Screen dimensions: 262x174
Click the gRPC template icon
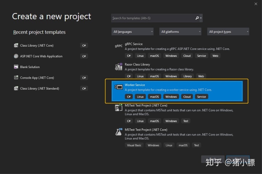click(119, 46)
